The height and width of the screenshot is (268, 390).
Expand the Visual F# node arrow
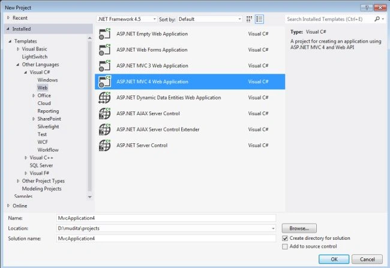26,173
